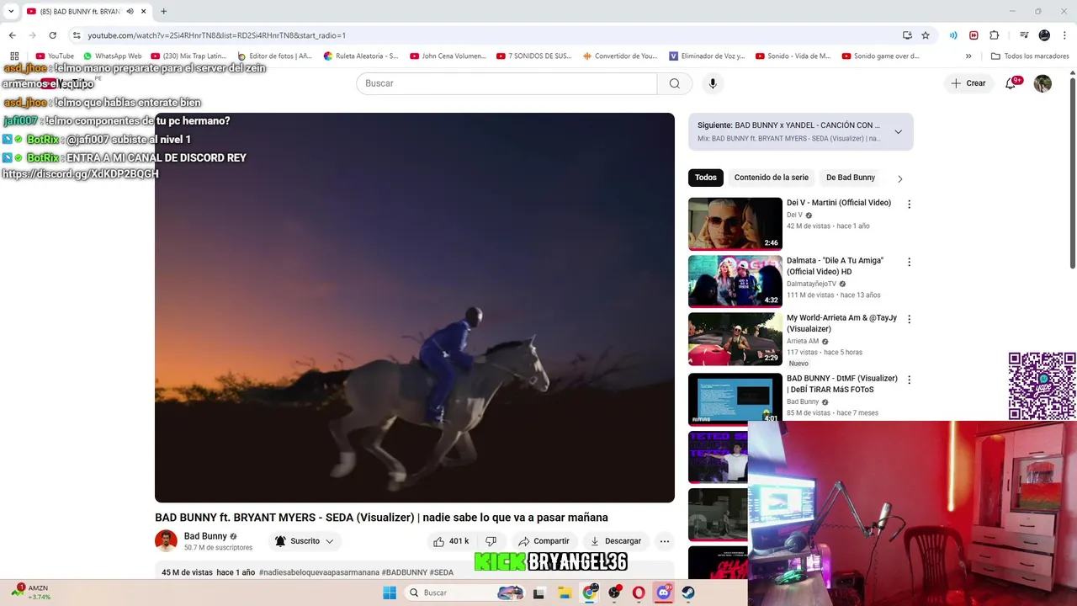
Task: Open site information icon in address bar
Action: click(x=77, y=35)
